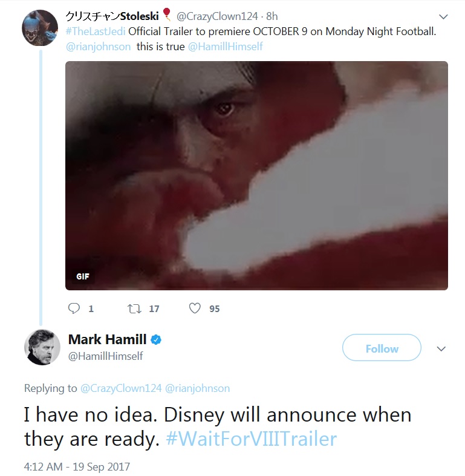Click the reply speech bubble icon
465x476 pixels.
click(x=74, y=308)
